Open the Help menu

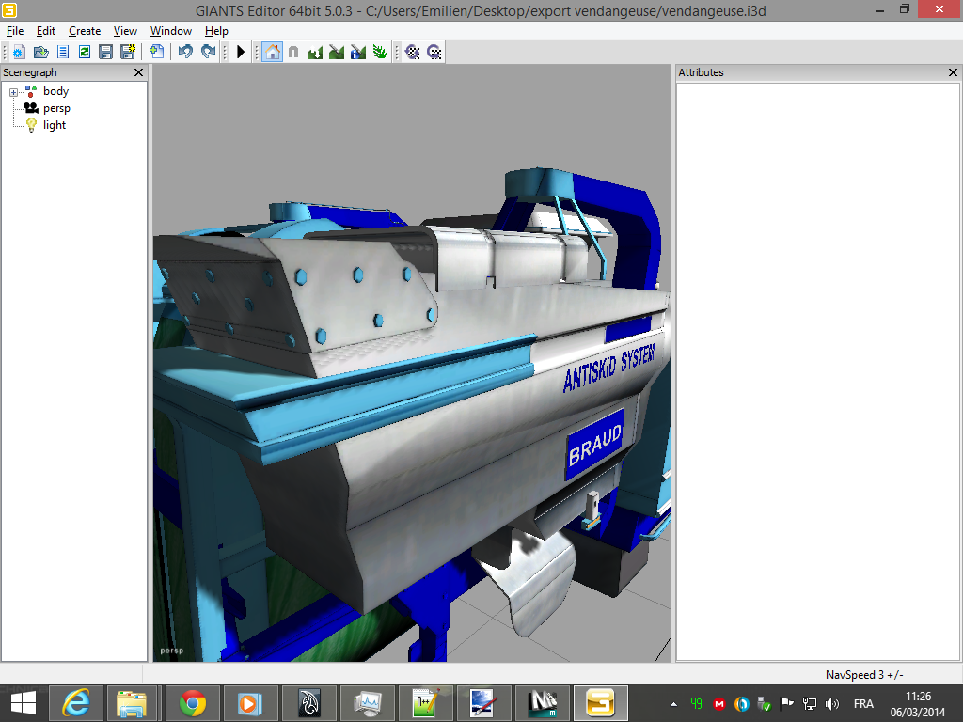216,31
